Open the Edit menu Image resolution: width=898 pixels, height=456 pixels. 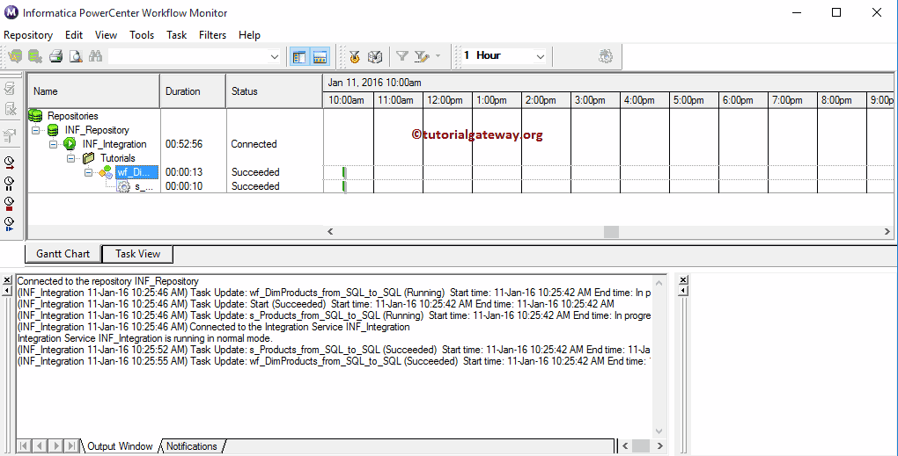pyautogui.click(x=74, y=35)
